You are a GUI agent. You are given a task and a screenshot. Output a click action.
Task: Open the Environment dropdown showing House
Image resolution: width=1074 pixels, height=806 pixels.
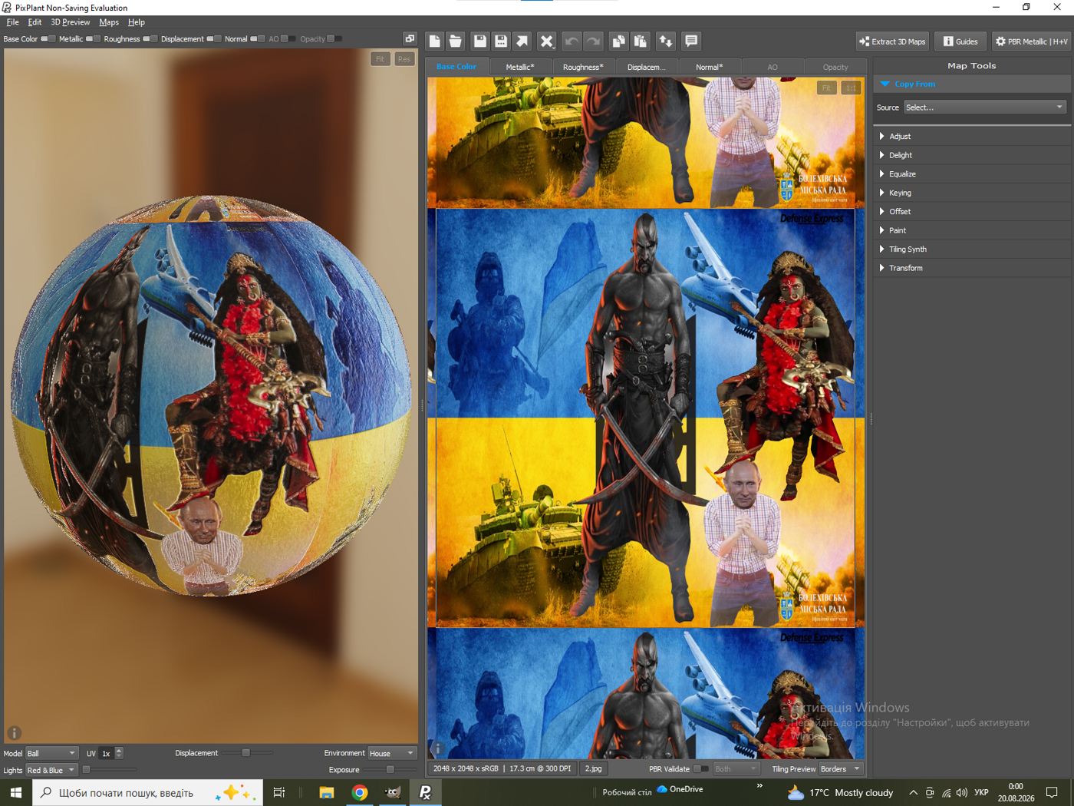391,754
